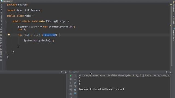Select the Main tab in Run panel
The image size is (175, 98).
point(76,72)
